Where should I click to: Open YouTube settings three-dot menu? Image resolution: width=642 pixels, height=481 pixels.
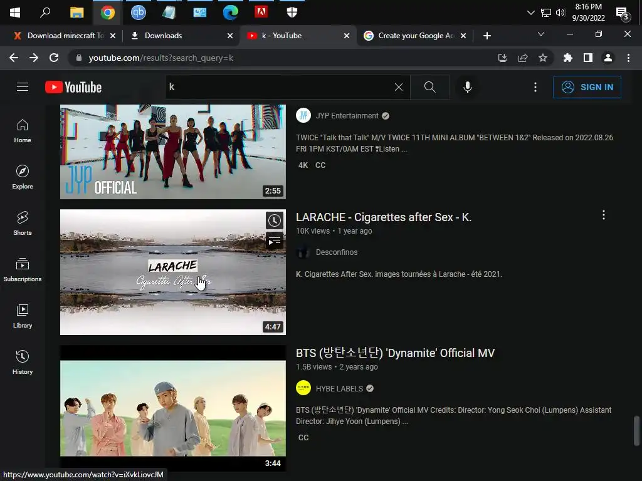(x=535, y=87)
